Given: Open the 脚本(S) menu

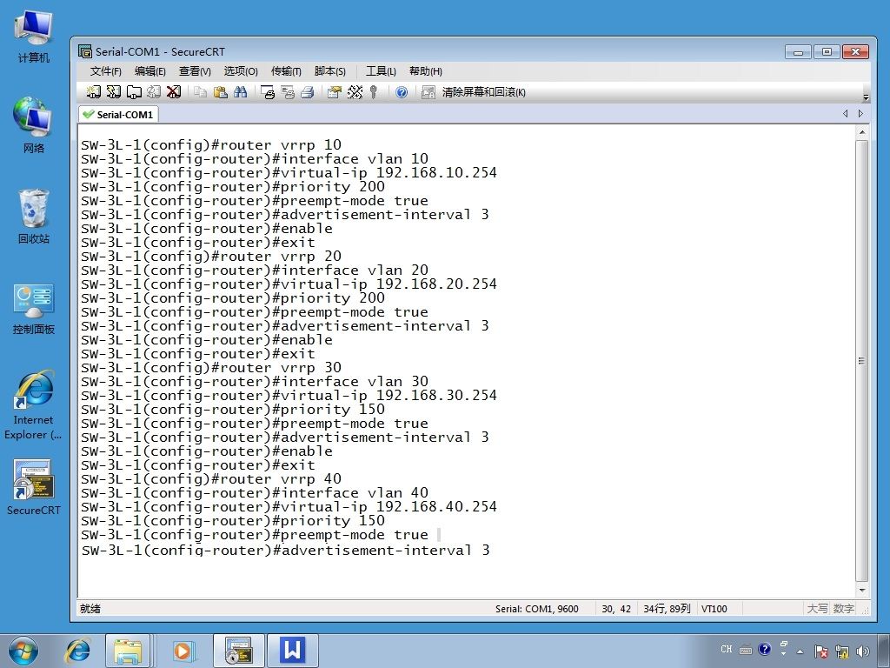Looking at the screenshot, I should tap(330, 71).
